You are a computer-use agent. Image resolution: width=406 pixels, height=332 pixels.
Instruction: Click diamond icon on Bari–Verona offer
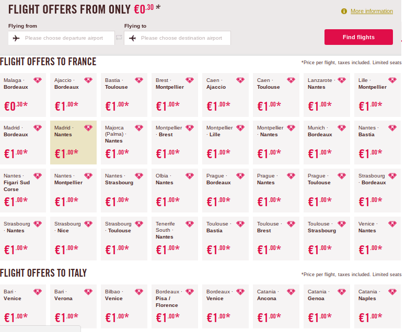(x=88, y=292)
